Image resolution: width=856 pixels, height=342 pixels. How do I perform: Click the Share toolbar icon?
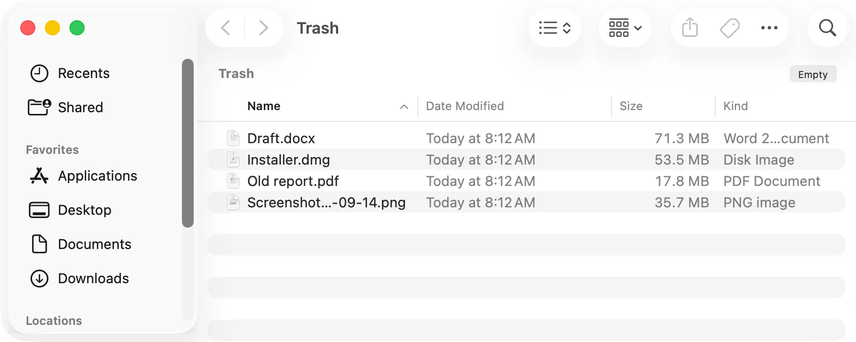690,28
